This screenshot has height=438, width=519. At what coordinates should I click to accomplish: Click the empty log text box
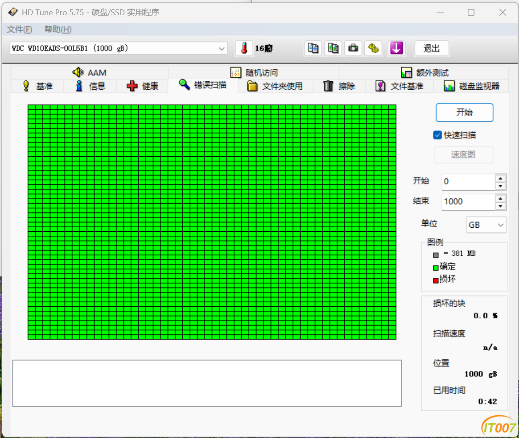tap(207, 383)
